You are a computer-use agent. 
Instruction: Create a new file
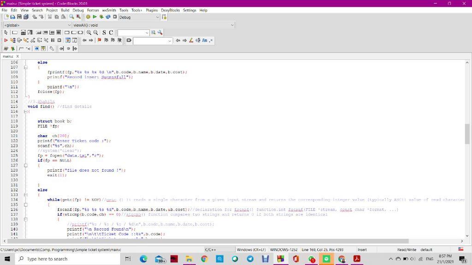(x=7, y=17)
